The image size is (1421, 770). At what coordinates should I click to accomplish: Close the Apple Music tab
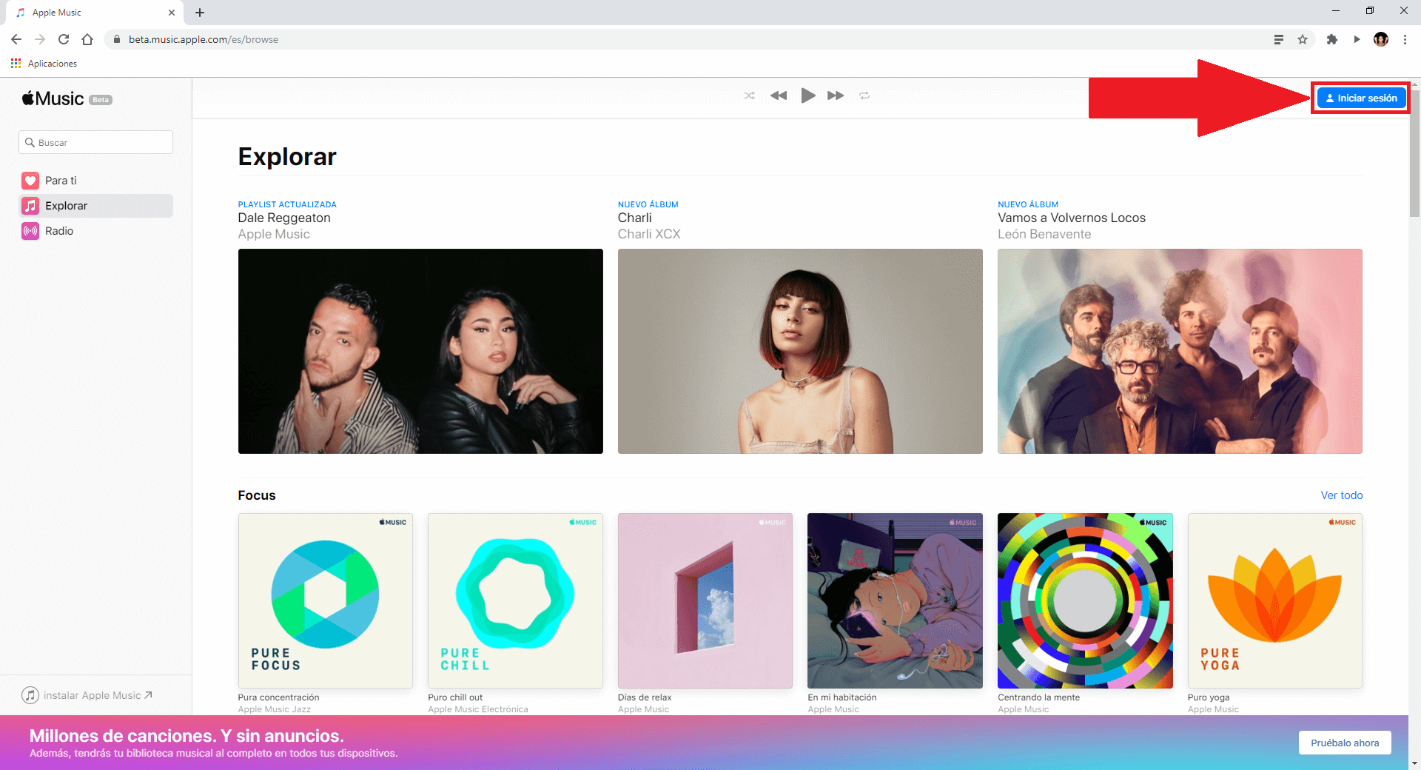[172, 13]
